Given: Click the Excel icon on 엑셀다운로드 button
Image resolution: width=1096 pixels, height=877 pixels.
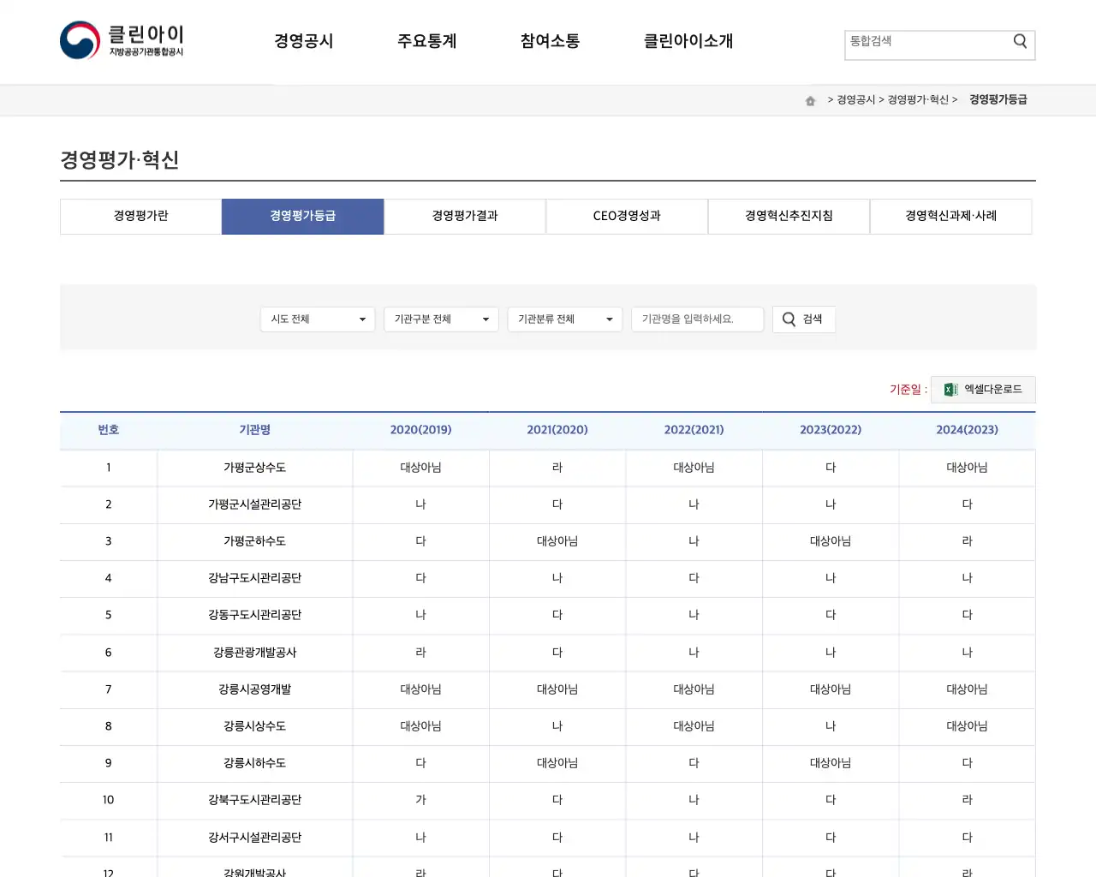Looking at the screenshot, I should [949, 390].
